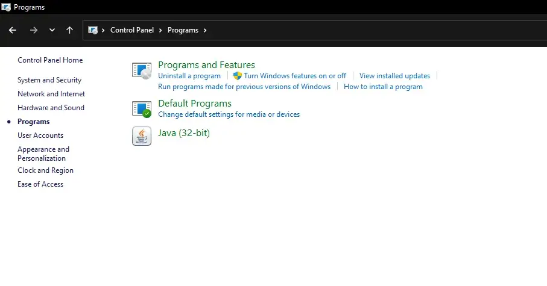Image resolution: width=547 pixels, height=286 pixels.
Task: Click the Java coffee cup icon
Action: tap(142, 136)
